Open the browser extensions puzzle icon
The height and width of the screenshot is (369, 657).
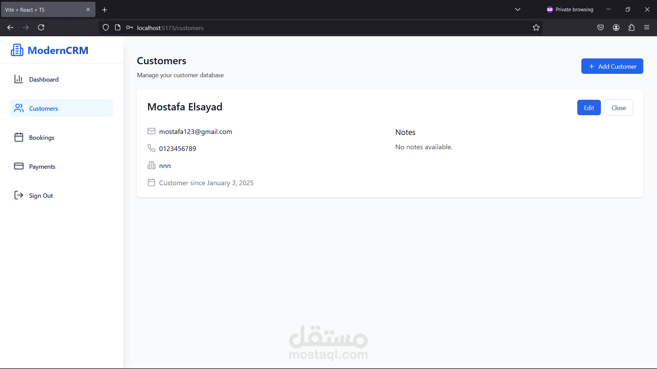coord(631,27)
